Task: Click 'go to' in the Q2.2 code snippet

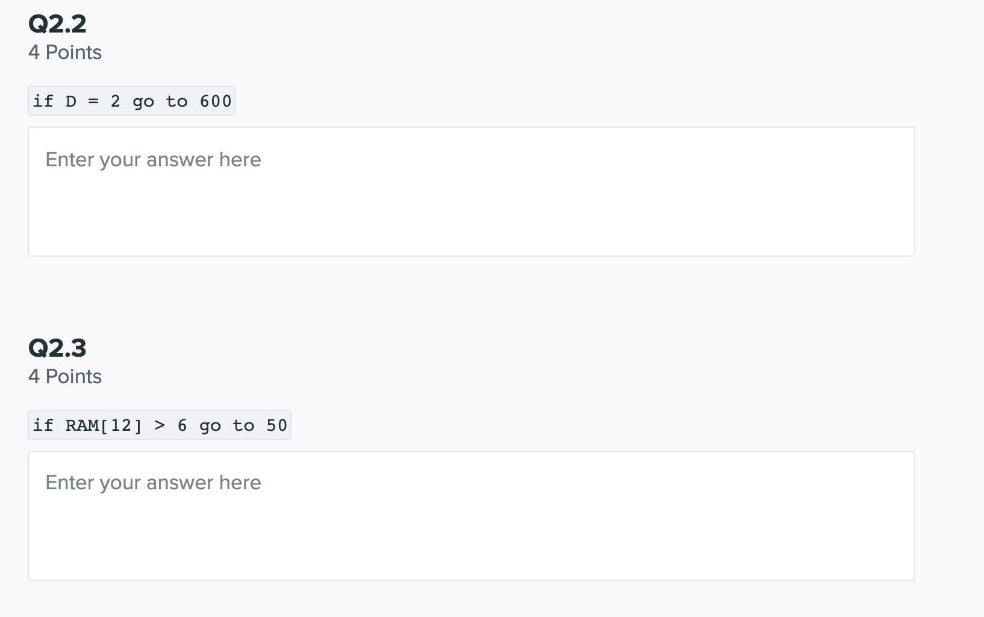Action: coord(159,101)
